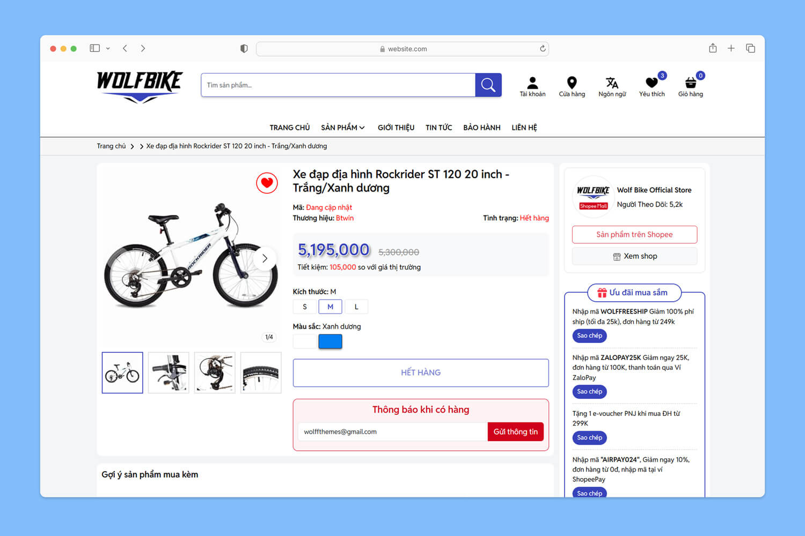Click the magnifier search button

pyautogui.click(x=488, y=85)
